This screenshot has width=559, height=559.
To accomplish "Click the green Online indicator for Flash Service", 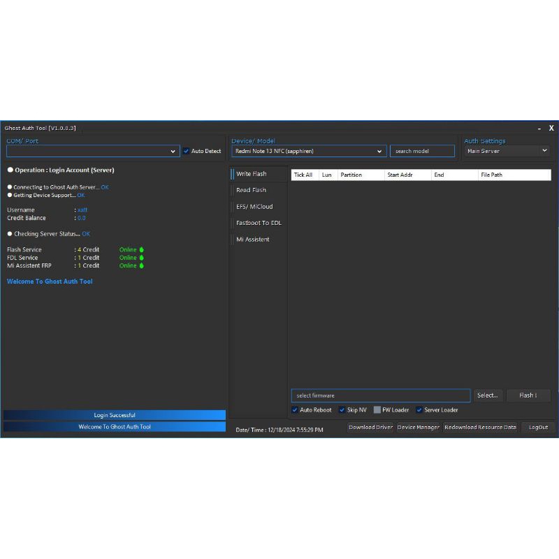I will coord(131,249).
